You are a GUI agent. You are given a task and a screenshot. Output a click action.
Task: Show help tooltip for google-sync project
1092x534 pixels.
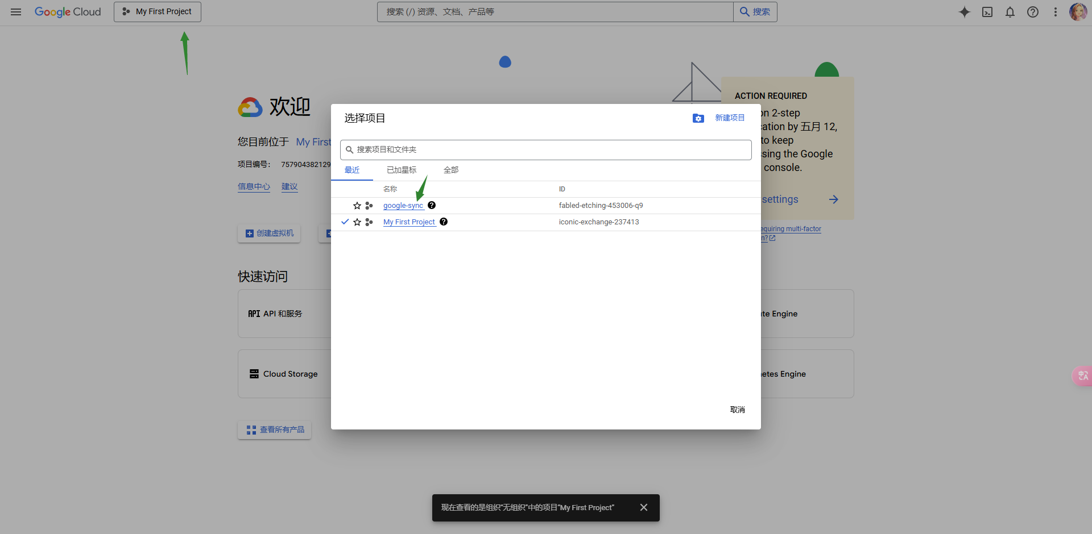tap(432, 205)
